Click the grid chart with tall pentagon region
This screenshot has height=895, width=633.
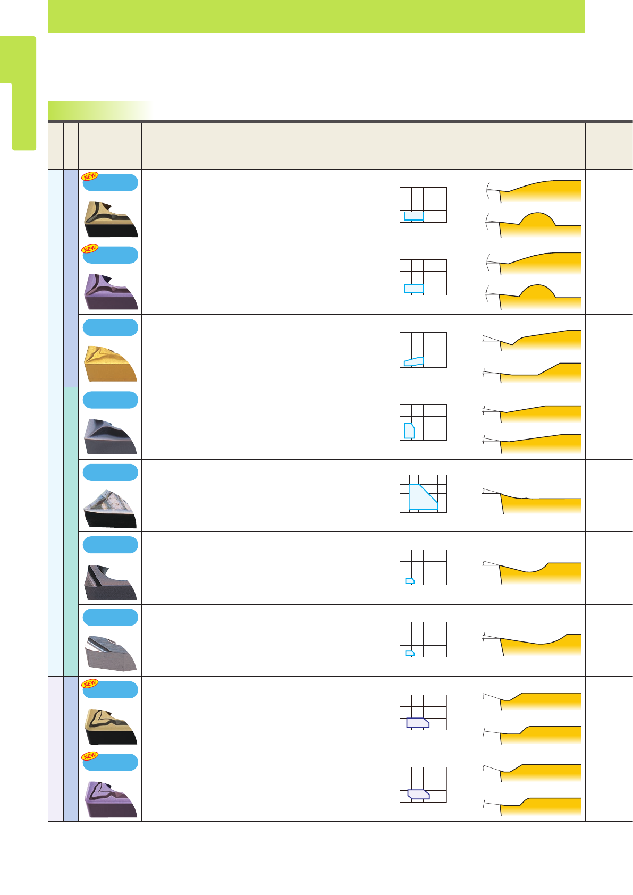(423, 423)
